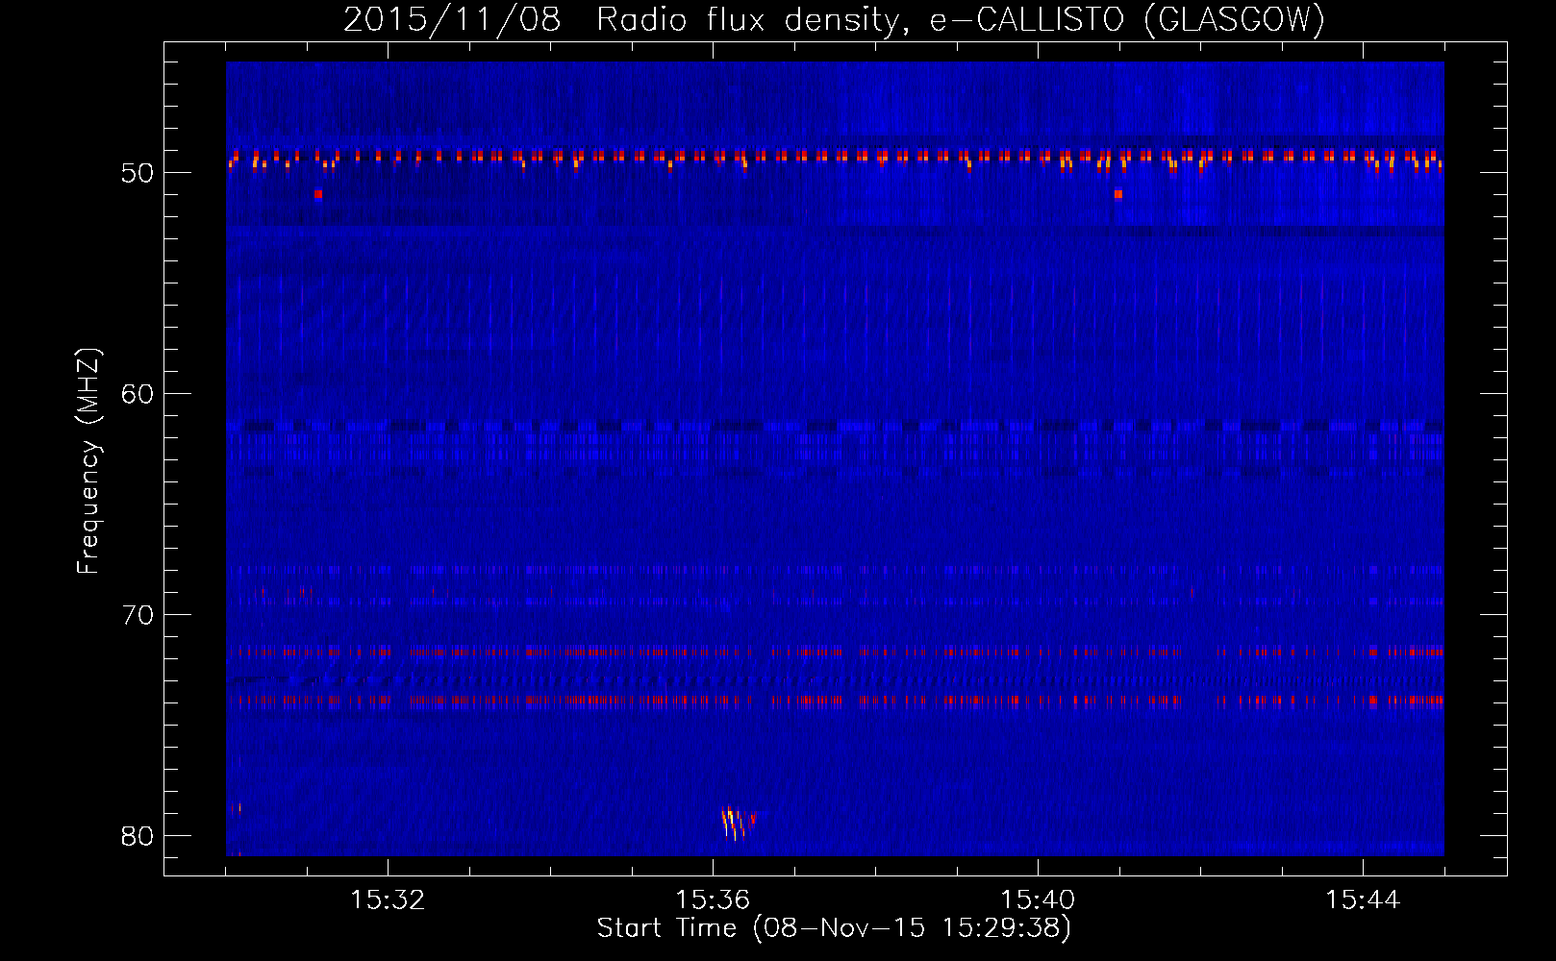Image resolution: width=1556 pixels, height=961 pixels.
Task: Select the 80 frequency tick label
Action: [138, 836]
